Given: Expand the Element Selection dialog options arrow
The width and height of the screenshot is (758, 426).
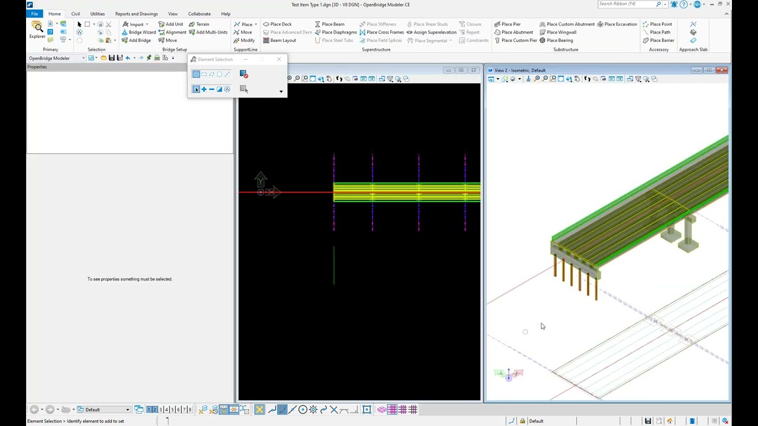Looking at the screenshot, I should pos(281,92).
